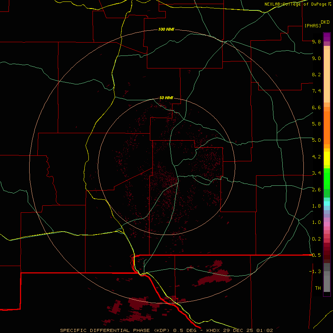
Task: Pick the gray bottom segment of the color bar
Action: point(327,283)
